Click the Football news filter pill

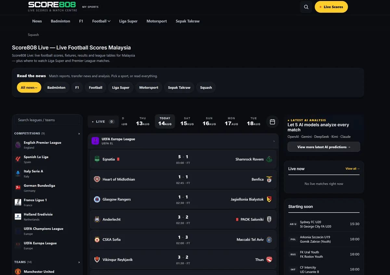(96, 87)
